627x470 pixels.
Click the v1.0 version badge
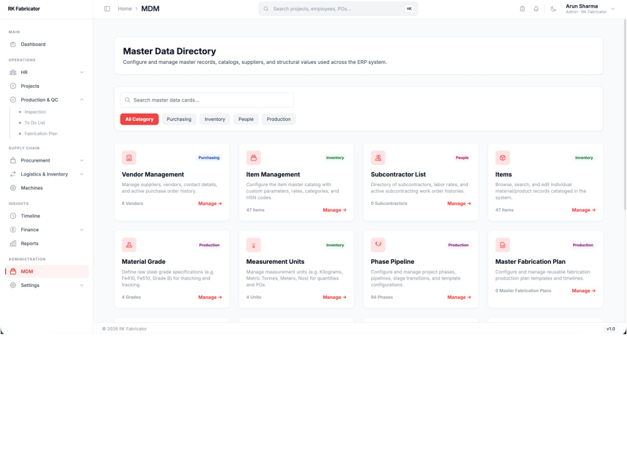[x=611, y=329]
